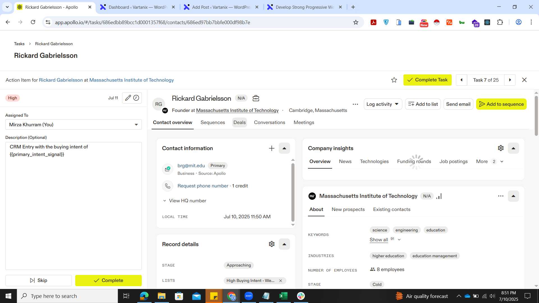Click the higher education industry tag
The width and height of the screenshot is (539, 303).
388,256
